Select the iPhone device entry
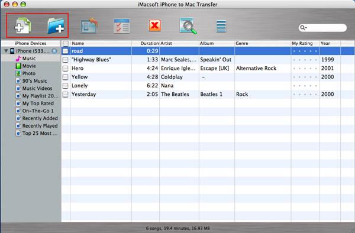The image size is (355, 233). [x=33, y=51]
